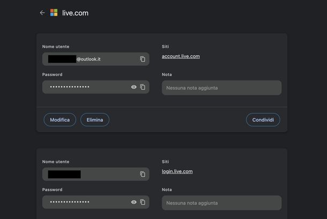Go back using the left arrow
Screen dimensions: 327x219
coord(42,13)
